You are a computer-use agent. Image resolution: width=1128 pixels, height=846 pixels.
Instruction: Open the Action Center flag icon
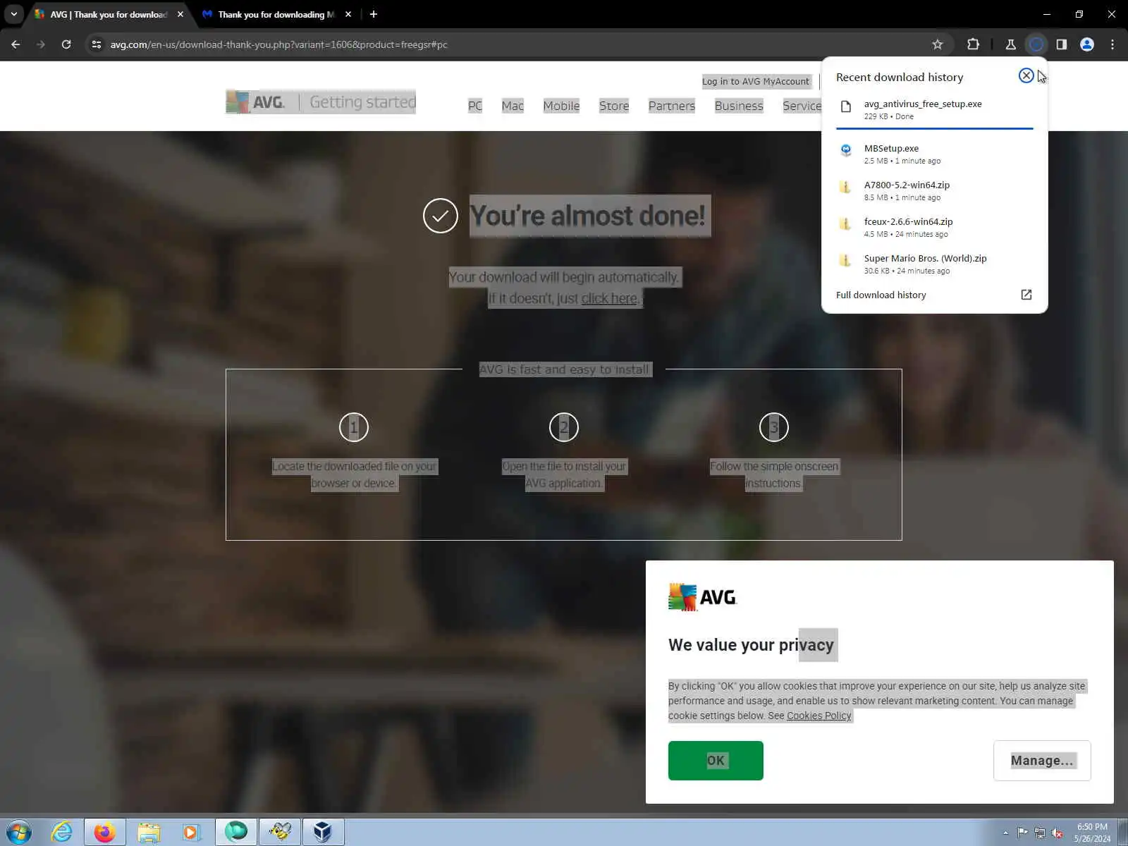[x=1022, y=833]
